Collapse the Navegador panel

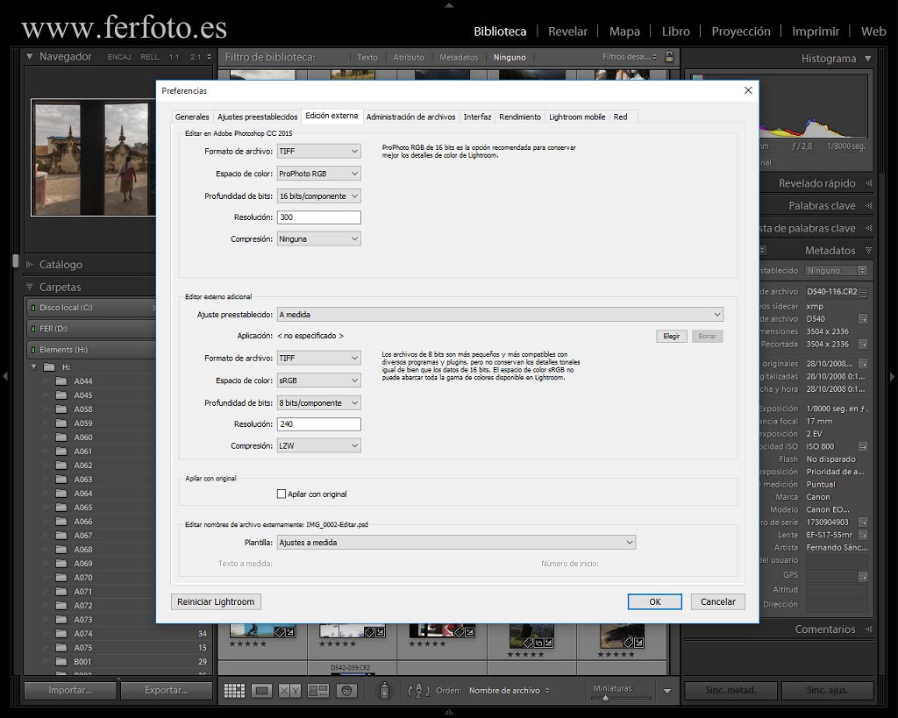[29, 56]
